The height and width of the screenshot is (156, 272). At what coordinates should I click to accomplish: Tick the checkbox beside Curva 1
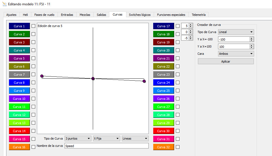coord(34,26)
